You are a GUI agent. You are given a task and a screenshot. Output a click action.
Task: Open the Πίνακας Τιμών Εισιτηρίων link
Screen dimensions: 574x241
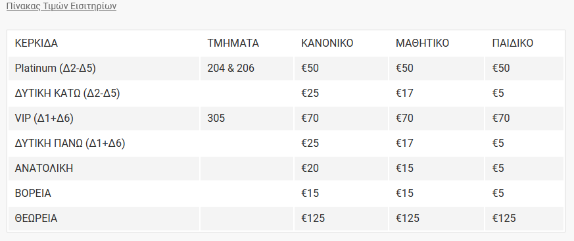pyautogui.click(x=62, y=7)
